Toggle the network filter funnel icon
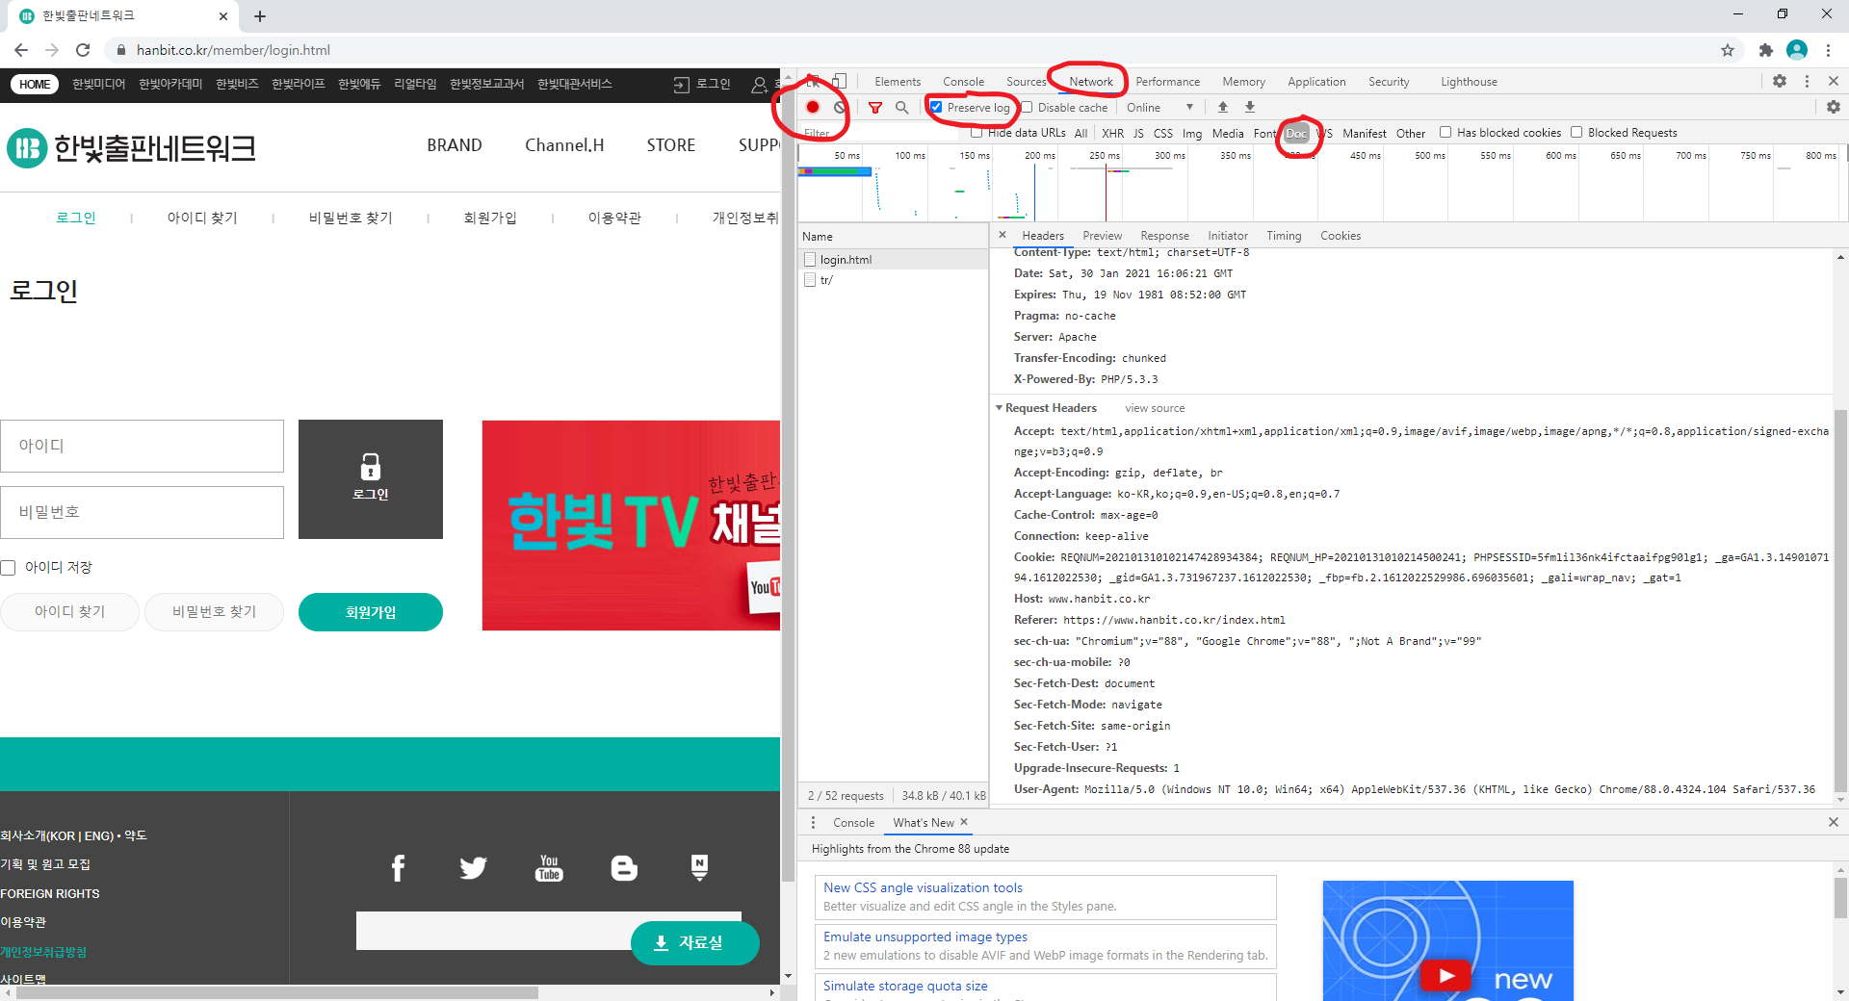This screenshot has width=1849, height=1001. [x=875, y=108]
